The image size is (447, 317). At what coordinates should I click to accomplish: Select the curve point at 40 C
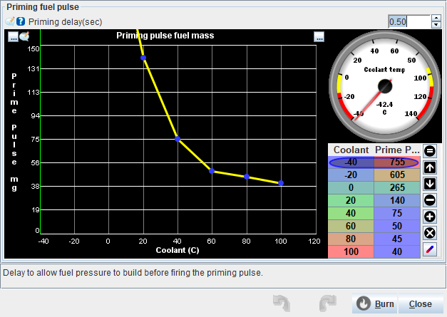pos(178,139)
